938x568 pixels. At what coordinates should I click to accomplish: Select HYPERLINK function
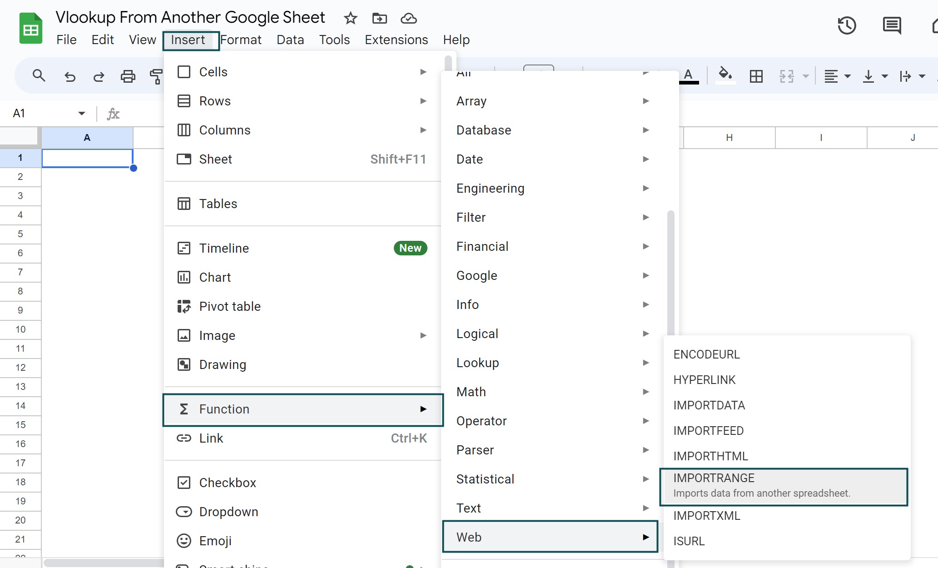[787, 380]
